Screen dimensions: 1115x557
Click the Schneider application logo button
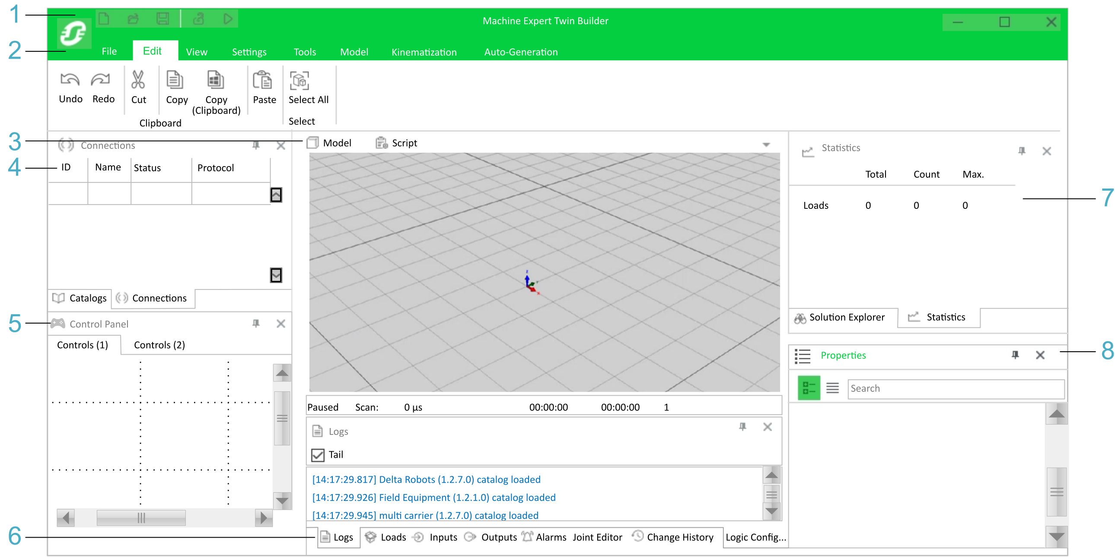[74, 34]
